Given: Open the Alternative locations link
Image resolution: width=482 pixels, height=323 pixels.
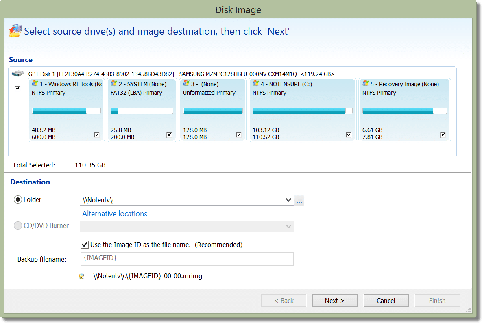Looking at the screenshot, I should (115, 214).
